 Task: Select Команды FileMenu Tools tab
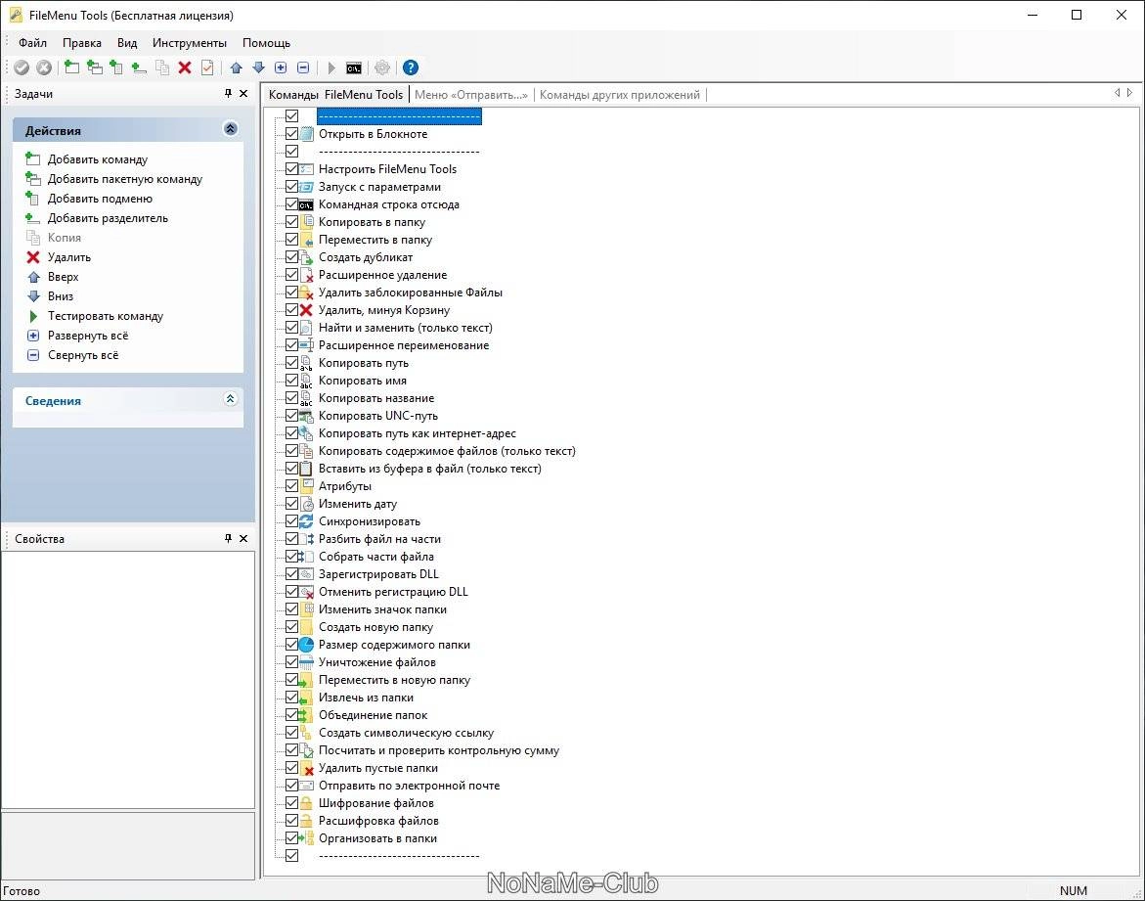tap(336, 95)
